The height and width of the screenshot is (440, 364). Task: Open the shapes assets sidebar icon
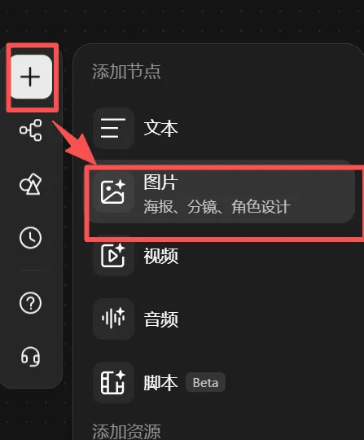[x=31, y=184]
